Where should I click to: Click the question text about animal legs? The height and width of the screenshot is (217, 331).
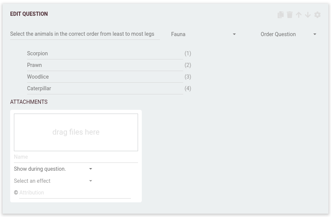pyautogui.click(x=83, y=34)
